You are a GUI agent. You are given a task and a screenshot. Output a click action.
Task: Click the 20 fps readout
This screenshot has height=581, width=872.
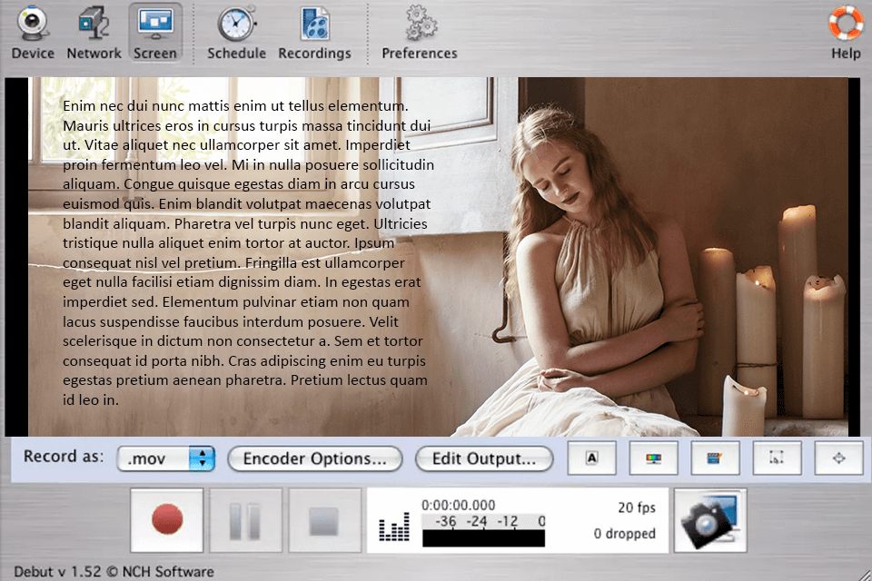coord(637,507)
